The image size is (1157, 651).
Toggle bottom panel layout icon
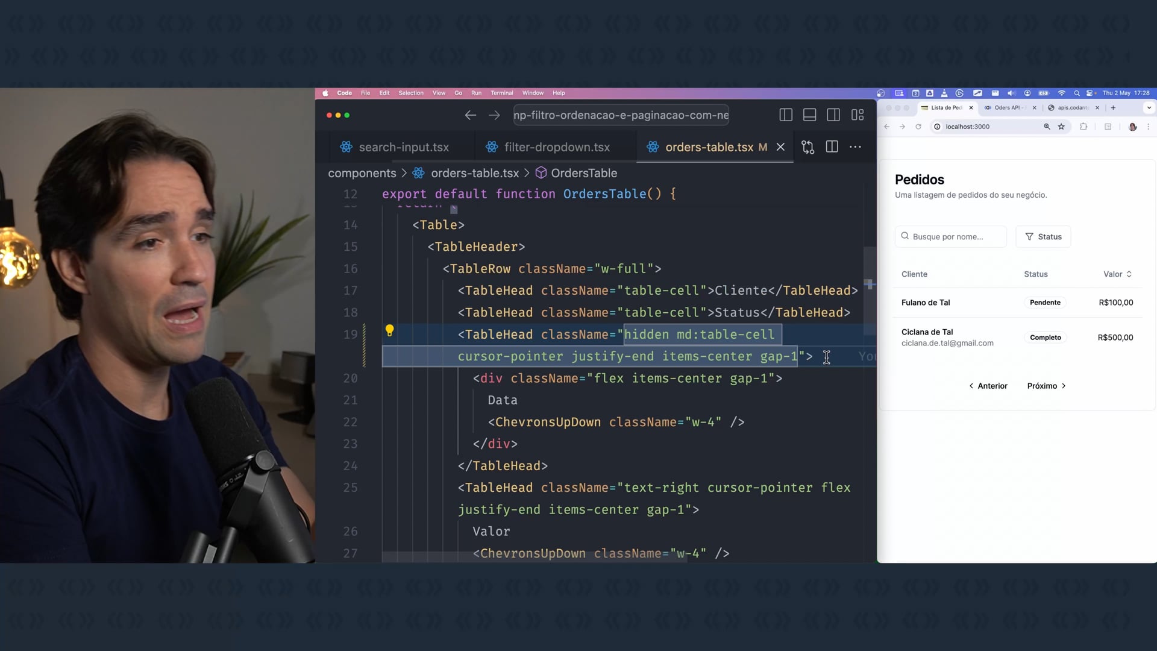(x=809, y=115)
